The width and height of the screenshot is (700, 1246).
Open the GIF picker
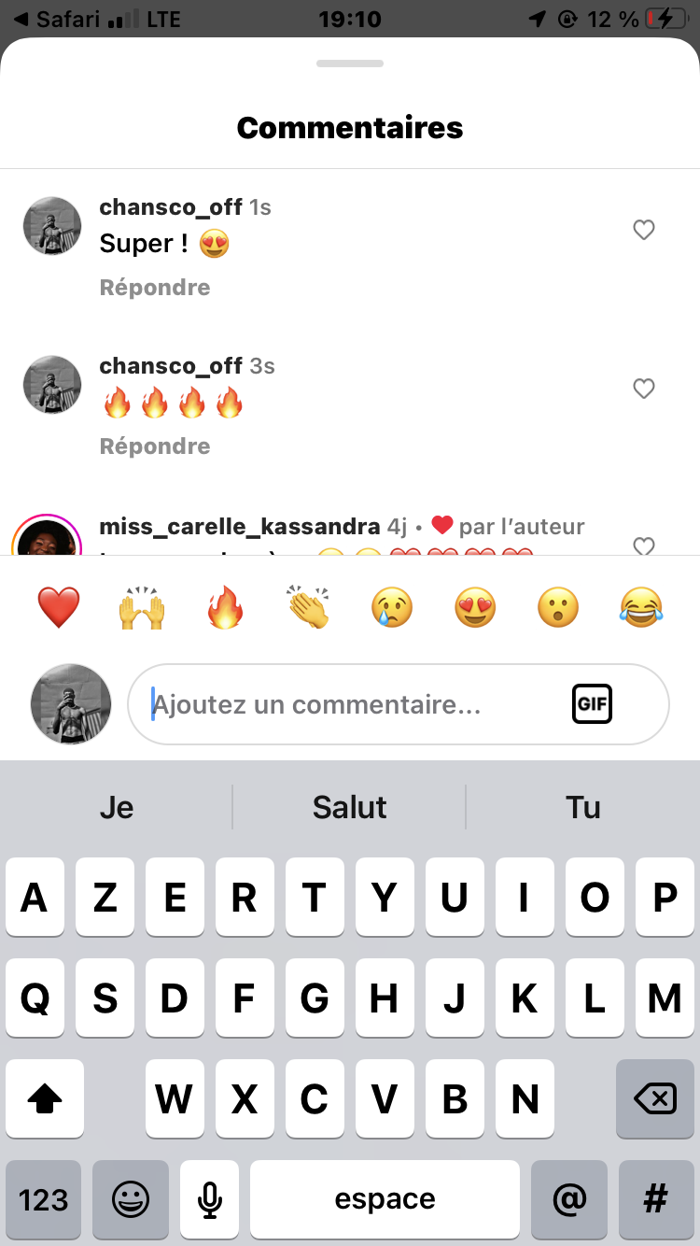click(592, 704)
